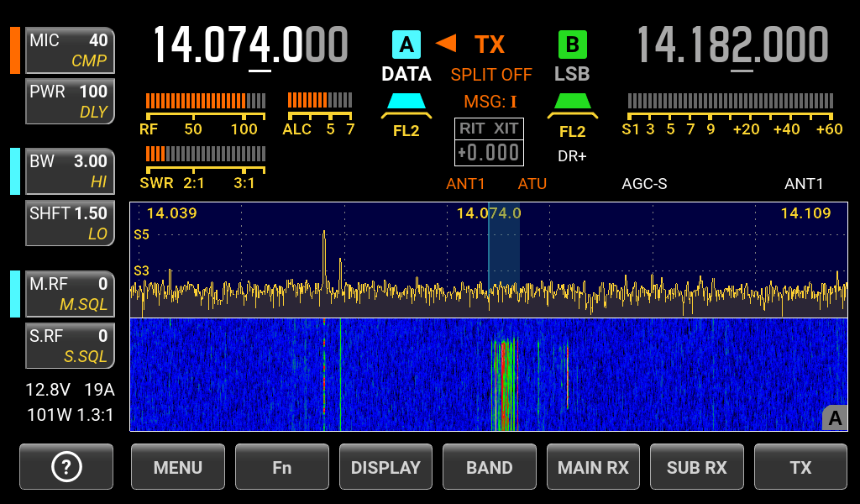Viewport: 860px width, 504px height.
Task: Open the LSB mode selector
Action: pyautogui.click(x=572, y=74)
